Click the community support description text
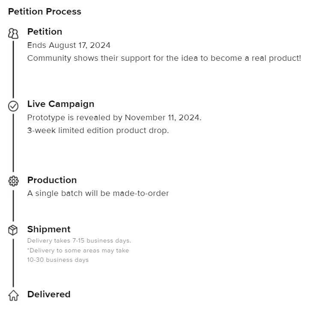310x311 pixels. tap(164, 58)
